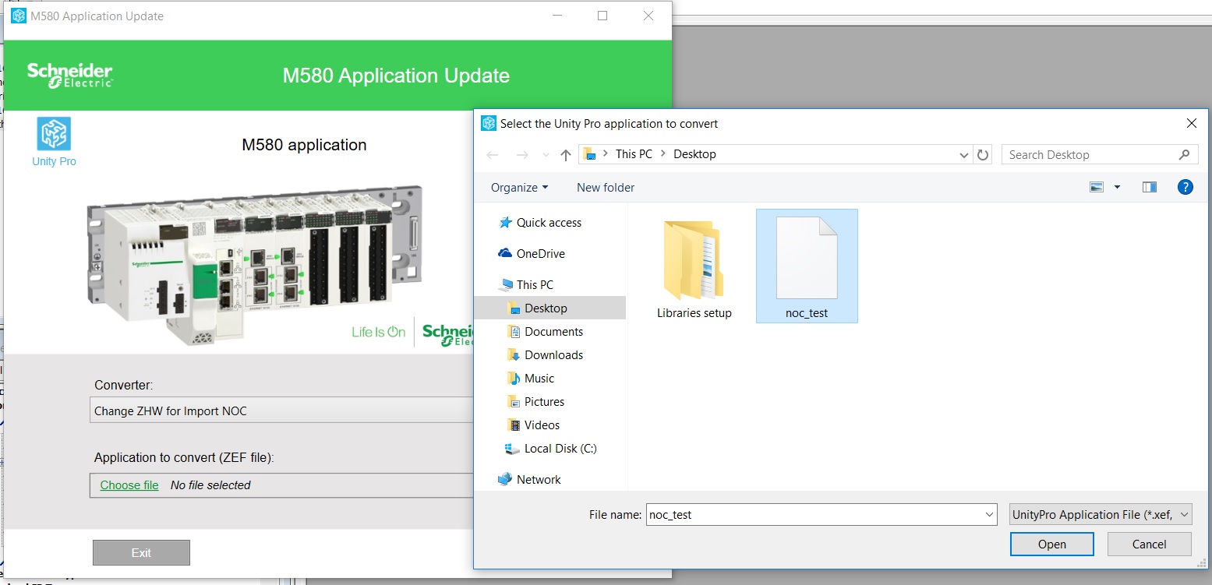
Task: Click the Schneider Electric logo in header
Action: pyautogui.click(x=70, y=75)
